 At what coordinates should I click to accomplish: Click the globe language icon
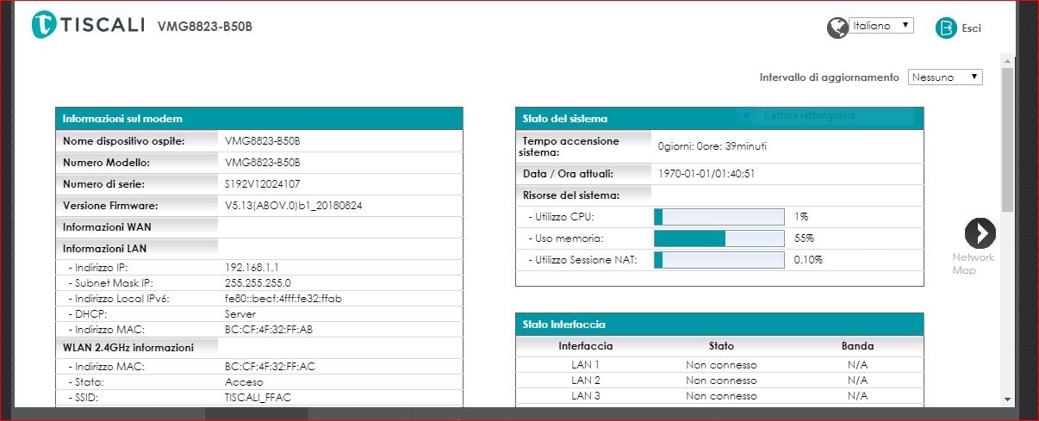click(x=837, y=28)
